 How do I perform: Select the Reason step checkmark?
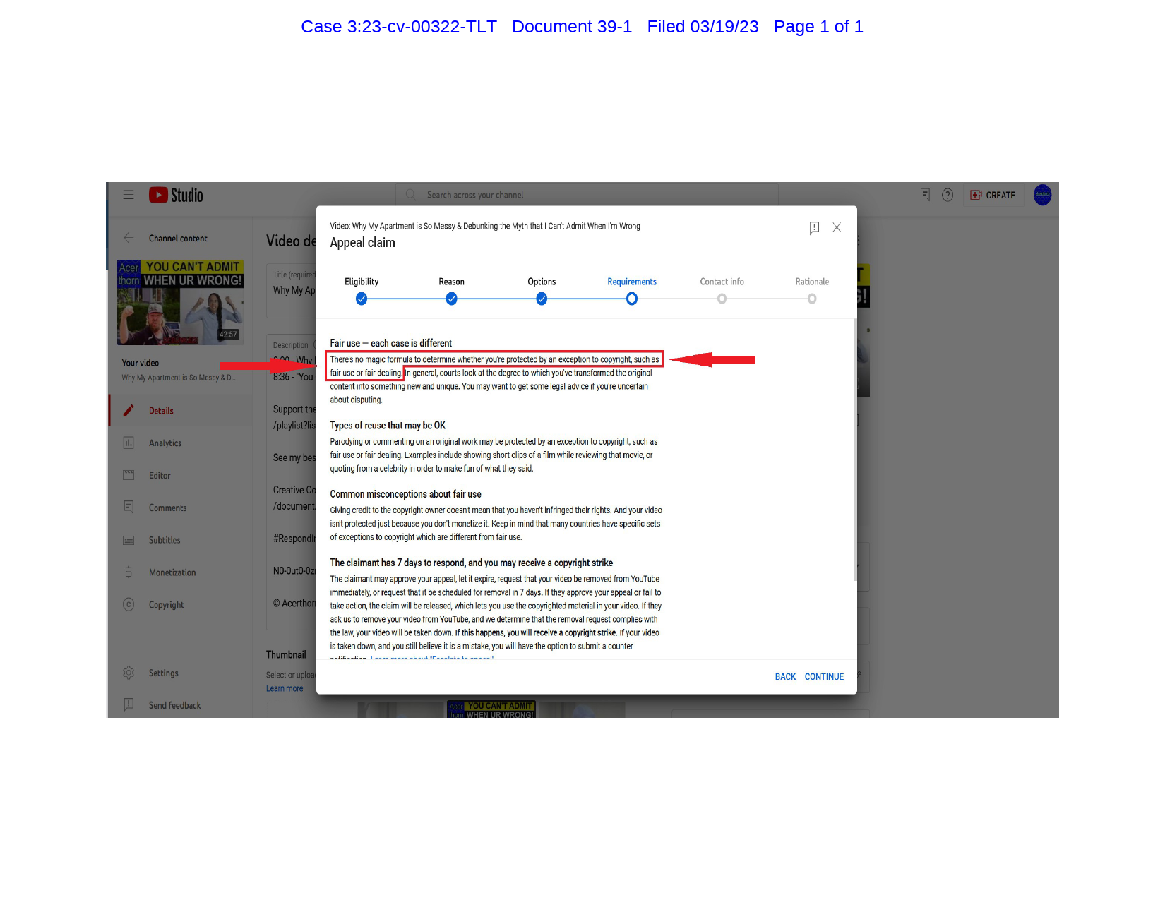tap(452, 299)
